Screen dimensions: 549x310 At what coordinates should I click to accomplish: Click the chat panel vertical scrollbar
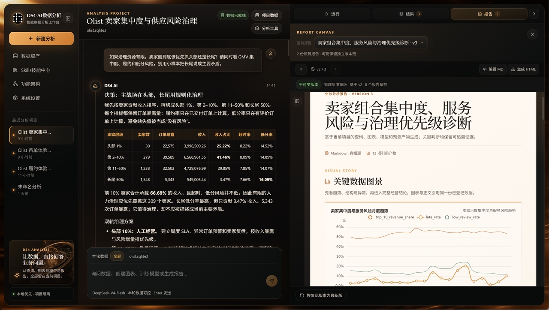(x=289, y=48)
